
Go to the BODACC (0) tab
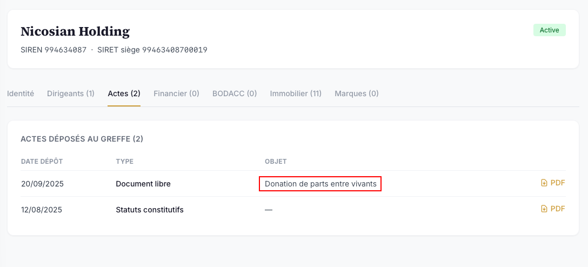tap(235, 94)
